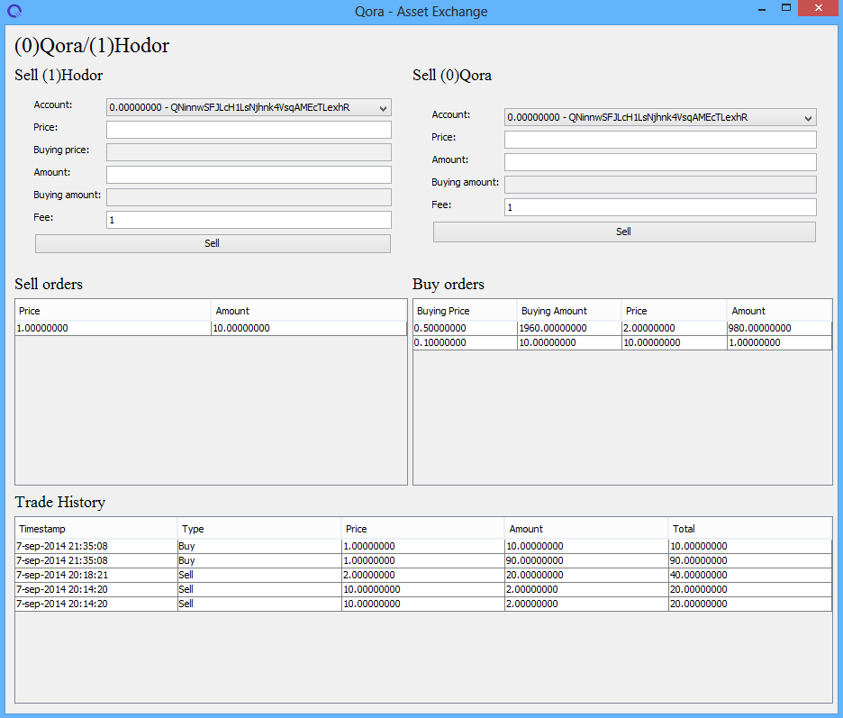Viewport: 843px width, 718px height.
Task: Sort Trade History by the Type header
Action: click(259, 529)
